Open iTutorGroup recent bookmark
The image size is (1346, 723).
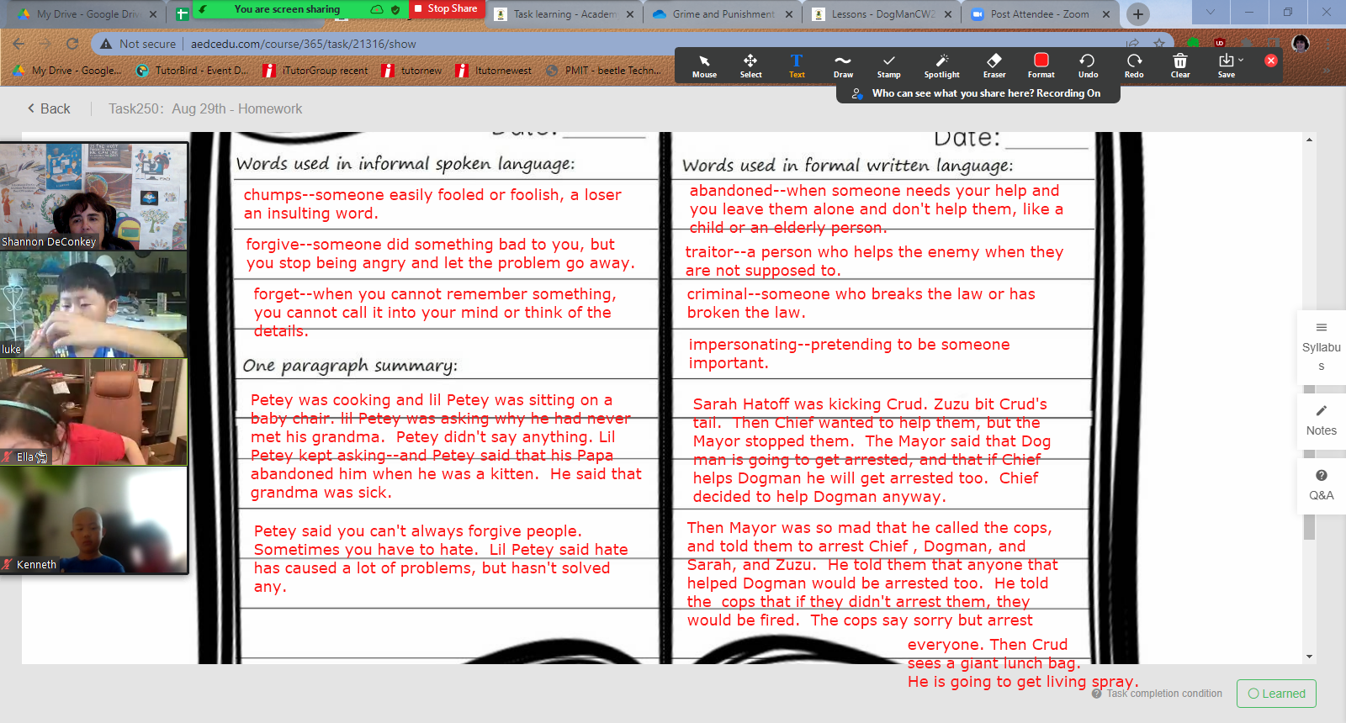point(315,71)
